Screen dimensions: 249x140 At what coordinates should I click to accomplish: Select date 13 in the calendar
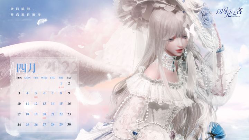(x=44, y=104)
